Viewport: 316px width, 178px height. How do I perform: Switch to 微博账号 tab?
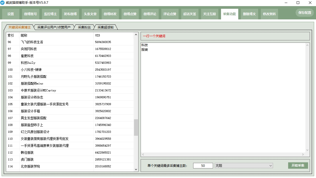pyautogui.click(x=31, y=14)
